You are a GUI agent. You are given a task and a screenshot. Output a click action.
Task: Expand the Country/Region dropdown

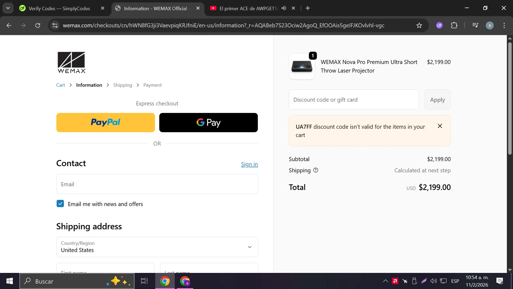pyautogui.click(x=157, y=247)
